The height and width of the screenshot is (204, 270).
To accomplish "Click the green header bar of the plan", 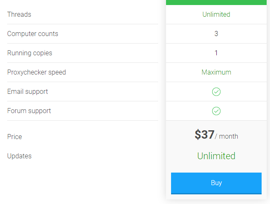I will [216, 3].
